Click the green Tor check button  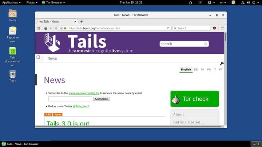click(195, 99)
